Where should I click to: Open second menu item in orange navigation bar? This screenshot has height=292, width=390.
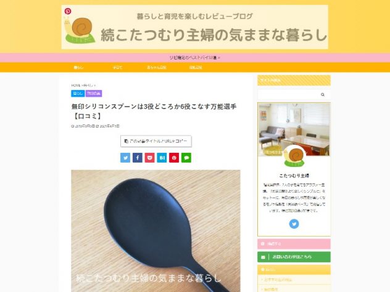click(x=117, y=67)
